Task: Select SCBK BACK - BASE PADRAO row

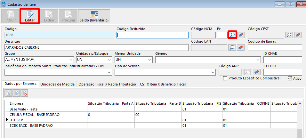Action: (151, 126)
